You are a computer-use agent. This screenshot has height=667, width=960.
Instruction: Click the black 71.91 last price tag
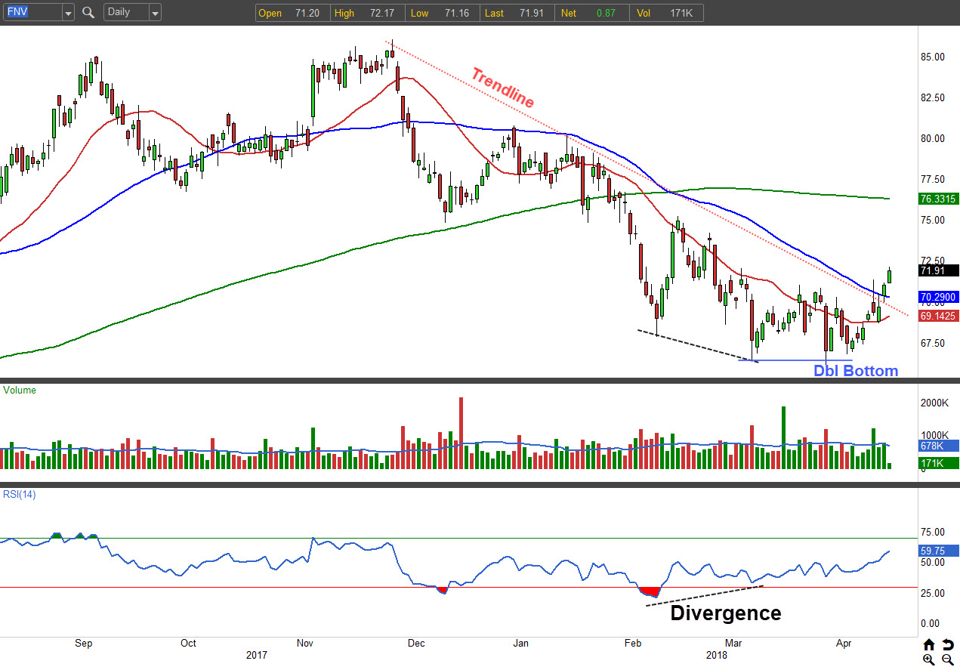(938, 270)
